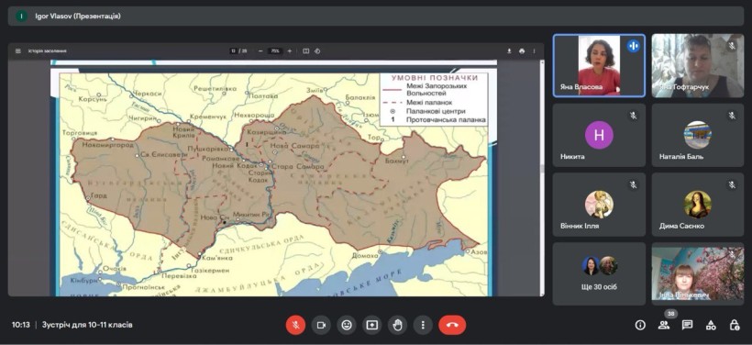Click the 38 participant count badge
The width and height of the screenshot is (752, 345).
coord(670,314)
